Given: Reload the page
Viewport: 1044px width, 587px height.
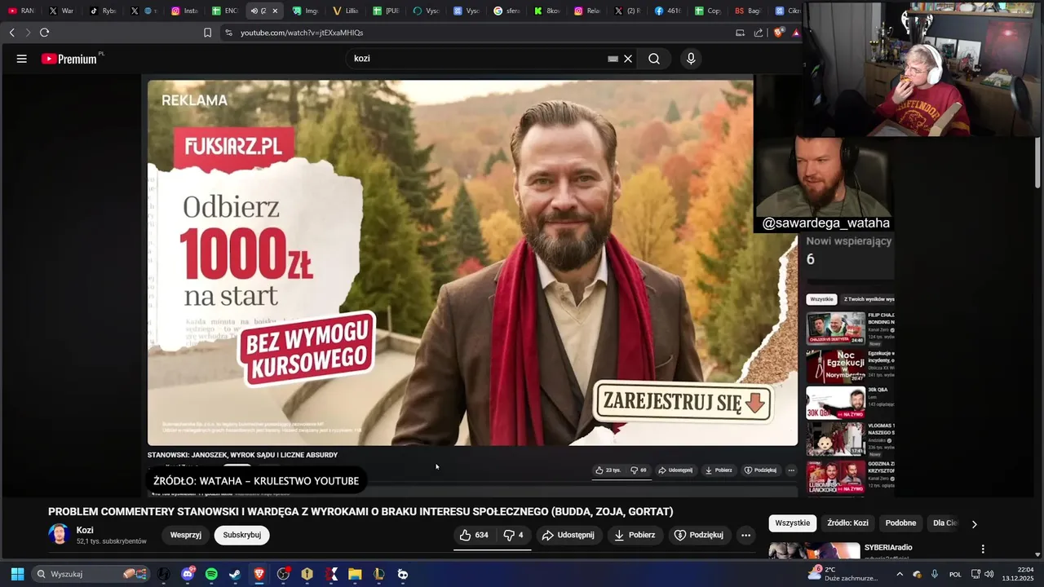Looking at the screenshot, I should [44, 33].
